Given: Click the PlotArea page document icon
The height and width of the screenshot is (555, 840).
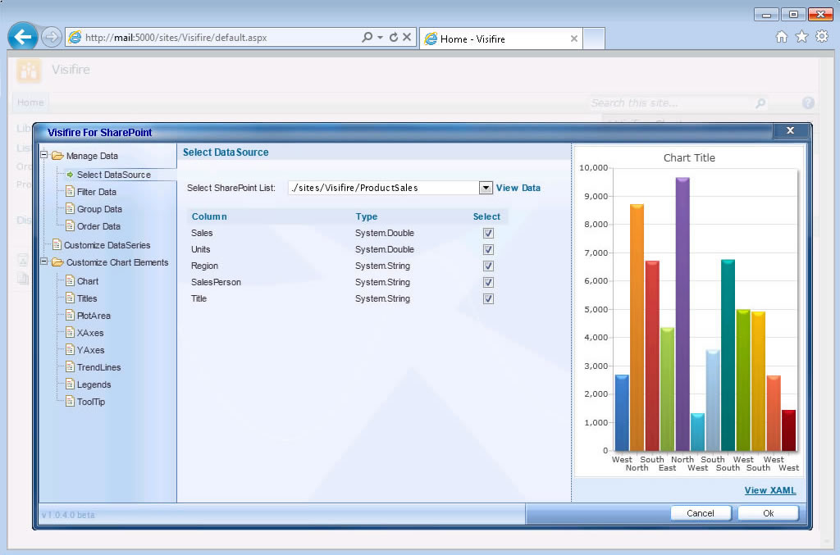Looking at the screenshot, I should (71, 315).
